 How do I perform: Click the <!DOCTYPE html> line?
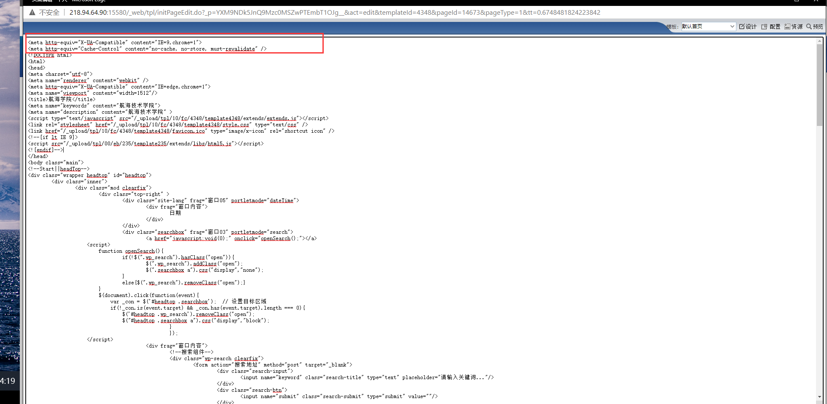(50, 55)
